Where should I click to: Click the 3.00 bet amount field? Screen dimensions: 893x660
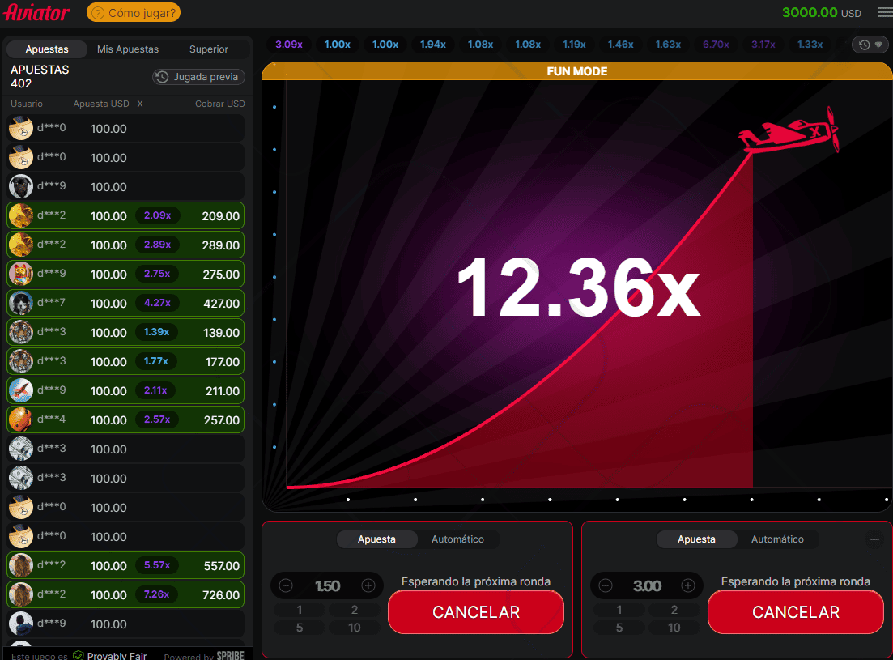647,585
